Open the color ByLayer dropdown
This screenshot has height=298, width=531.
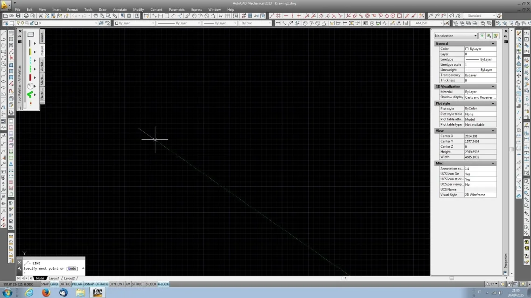pos(134,23)
